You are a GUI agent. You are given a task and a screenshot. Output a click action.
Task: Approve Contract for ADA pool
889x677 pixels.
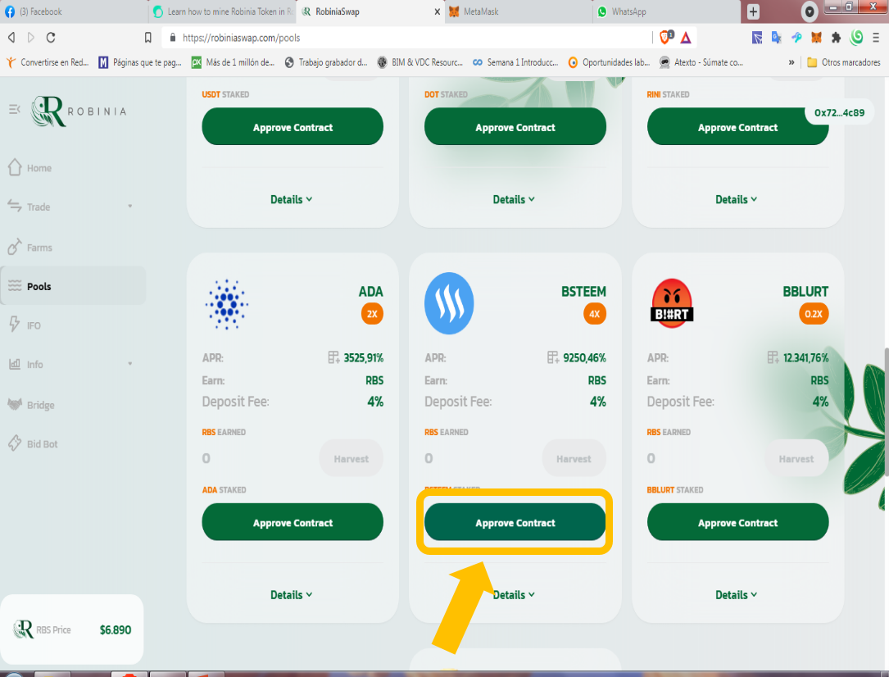click(x=293, y=522)
